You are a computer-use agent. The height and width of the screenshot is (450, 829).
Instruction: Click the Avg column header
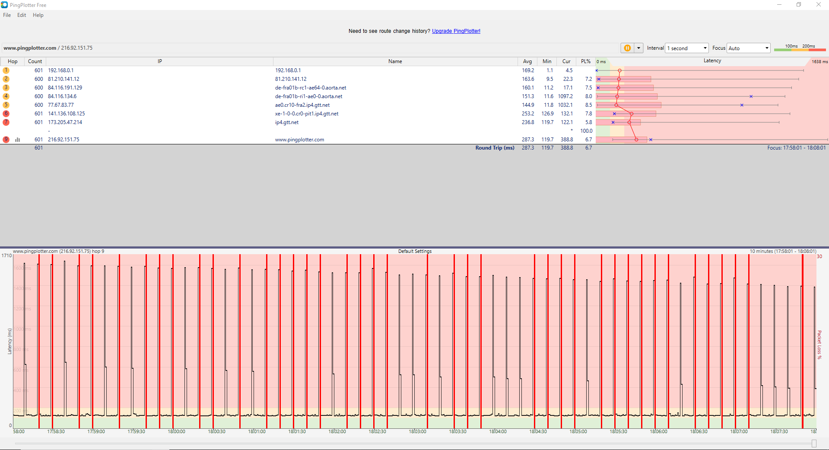[x=527, y=61]
